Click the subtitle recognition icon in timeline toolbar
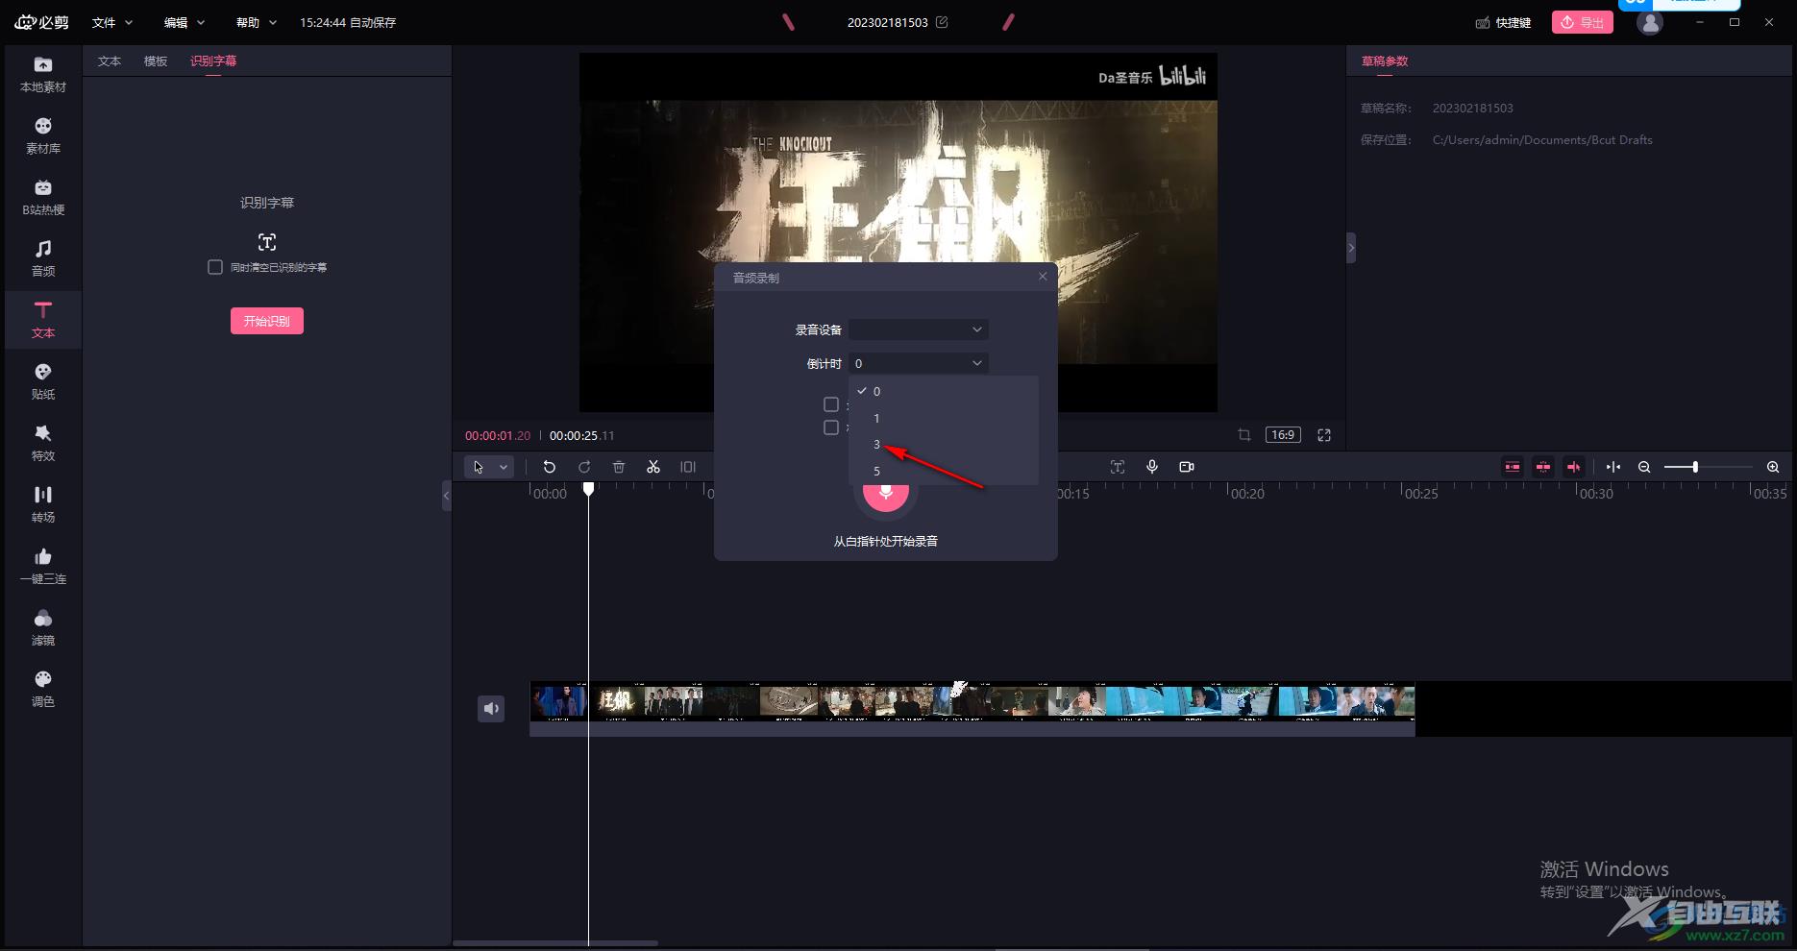 coord(1118,467)
